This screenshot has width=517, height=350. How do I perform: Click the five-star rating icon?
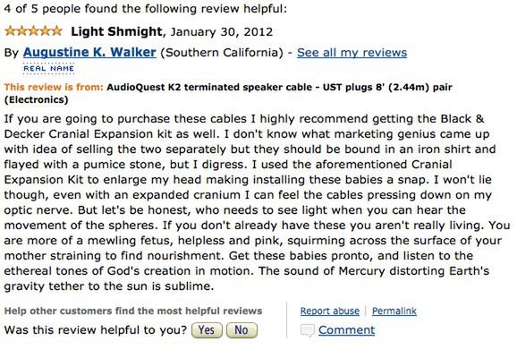coord(33,31)
